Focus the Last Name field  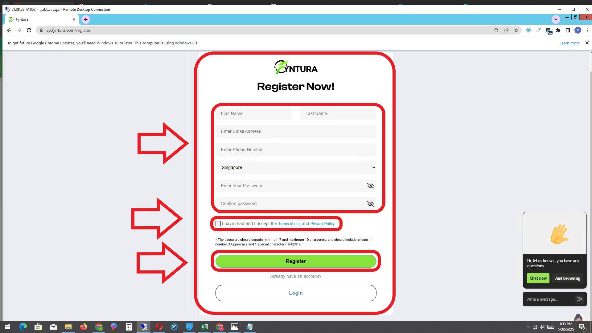(338, 113)
